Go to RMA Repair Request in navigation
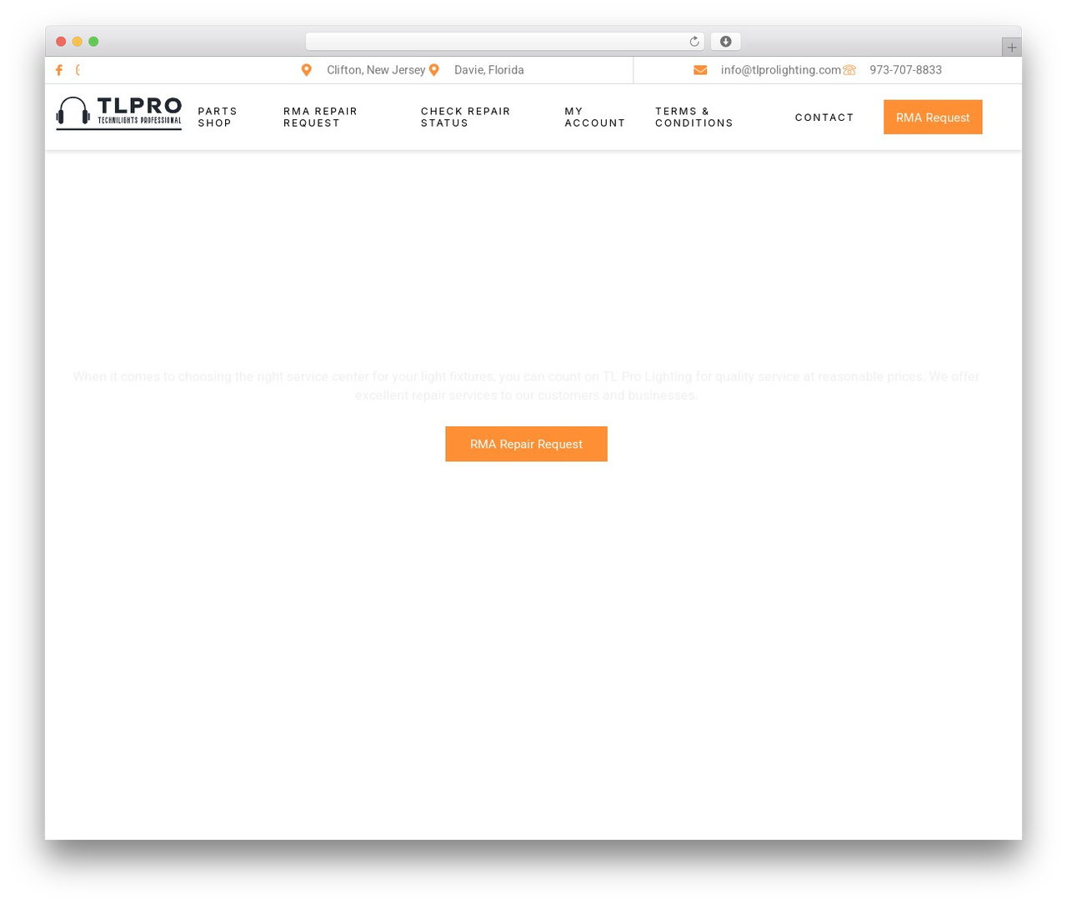Screen dimensions: 1067x904 coord(321,117)
